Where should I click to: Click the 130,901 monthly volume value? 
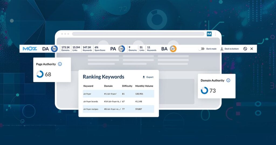pyautogui.click(x=139, y=94)
